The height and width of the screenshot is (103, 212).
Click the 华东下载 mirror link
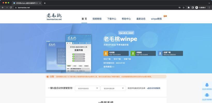point(107,59)
